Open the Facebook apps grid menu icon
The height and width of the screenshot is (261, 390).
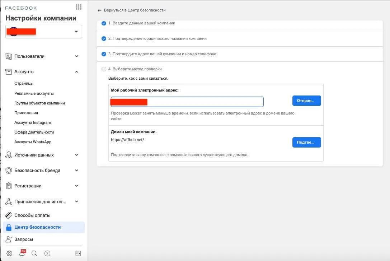pyautogui.click(x=79, y=7)
